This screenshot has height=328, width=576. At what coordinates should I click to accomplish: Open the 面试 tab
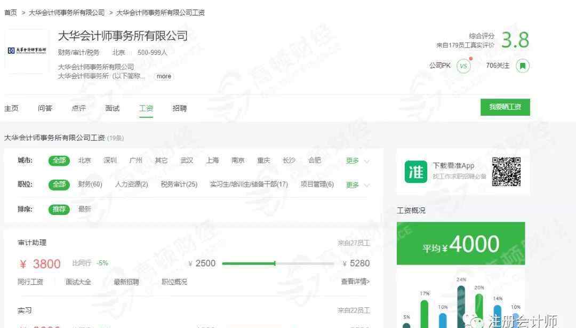click(113, 108)
